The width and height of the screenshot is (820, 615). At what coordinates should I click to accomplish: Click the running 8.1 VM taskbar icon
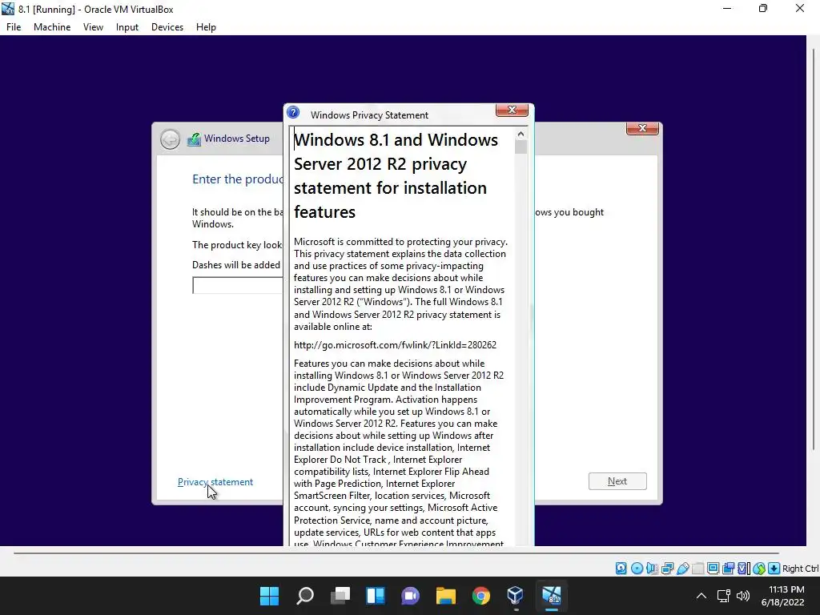coord(551,596)
